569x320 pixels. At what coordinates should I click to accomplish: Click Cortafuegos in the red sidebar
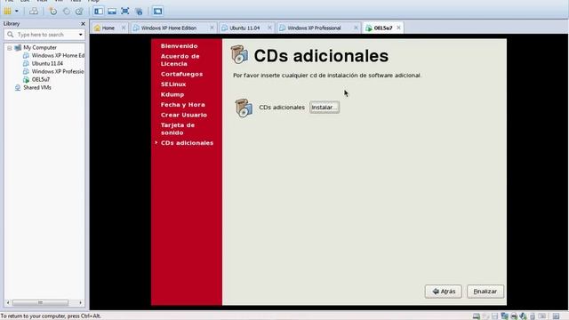(x=181, y=74)
